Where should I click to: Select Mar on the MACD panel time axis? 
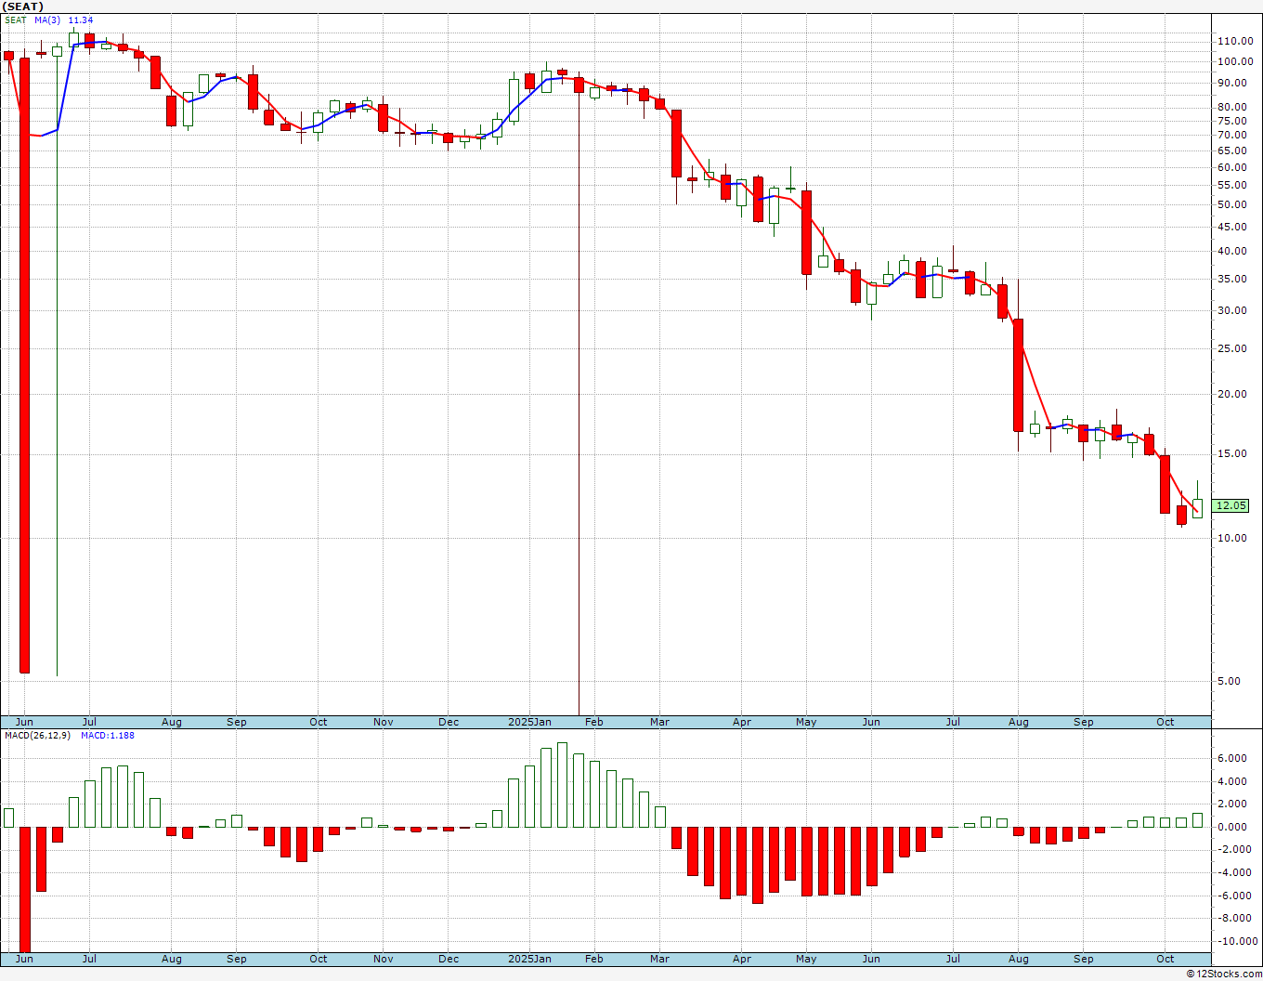[659, 959]
